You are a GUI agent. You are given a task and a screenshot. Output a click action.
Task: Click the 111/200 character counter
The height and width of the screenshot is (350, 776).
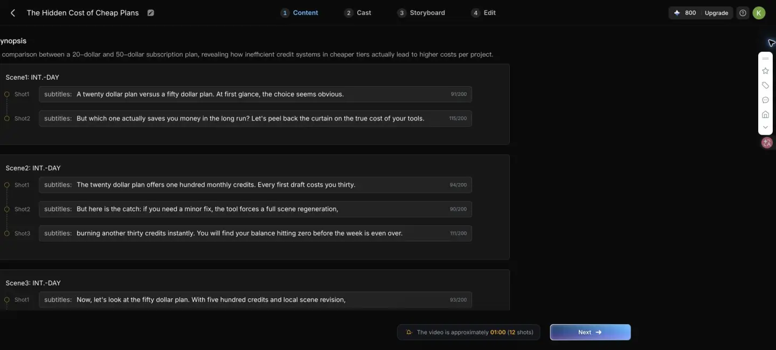click(x=458, y=233)
